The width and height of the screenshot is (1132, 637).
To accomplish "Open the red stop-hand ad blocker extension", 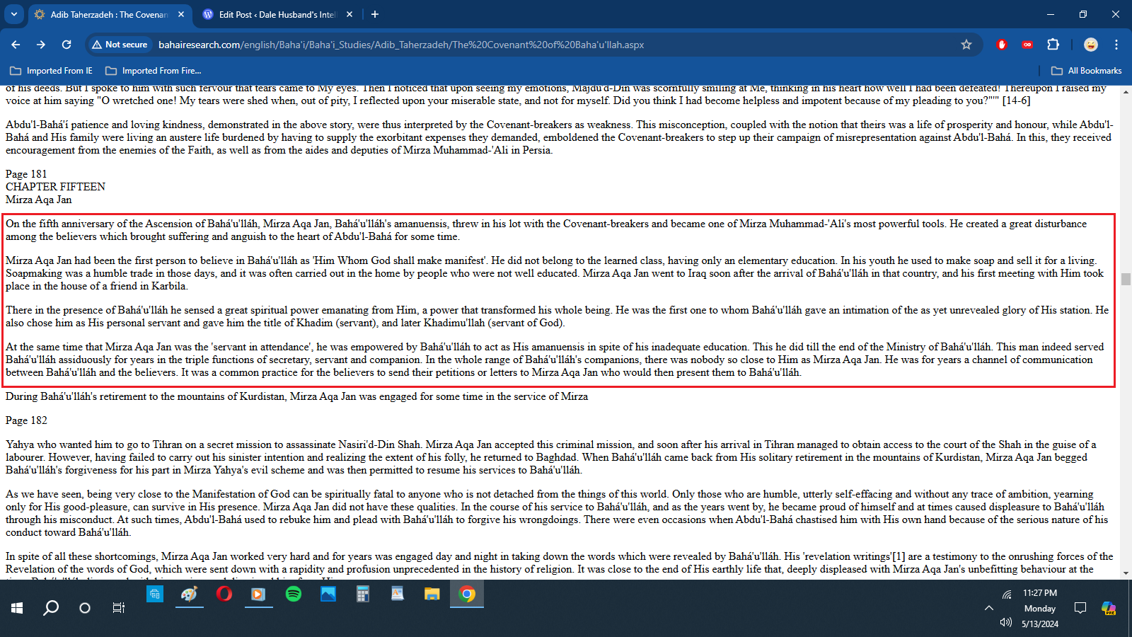I will click(x=1001, y=45).
